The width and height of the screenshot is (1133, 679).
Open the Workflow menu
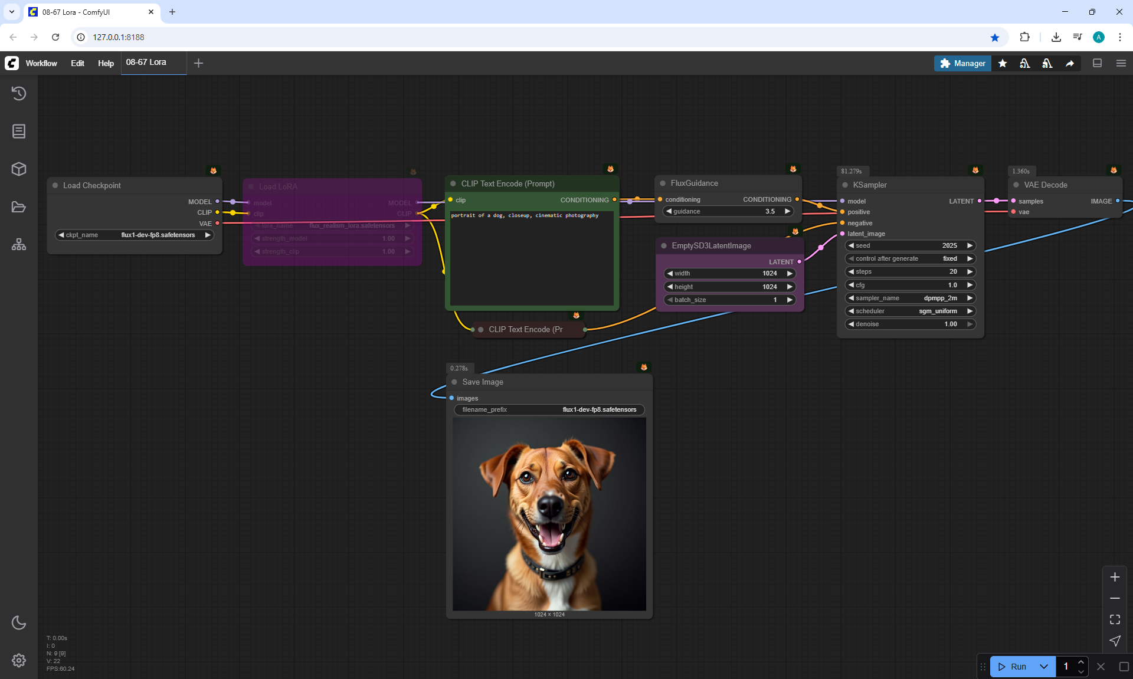tap(41, 63)
